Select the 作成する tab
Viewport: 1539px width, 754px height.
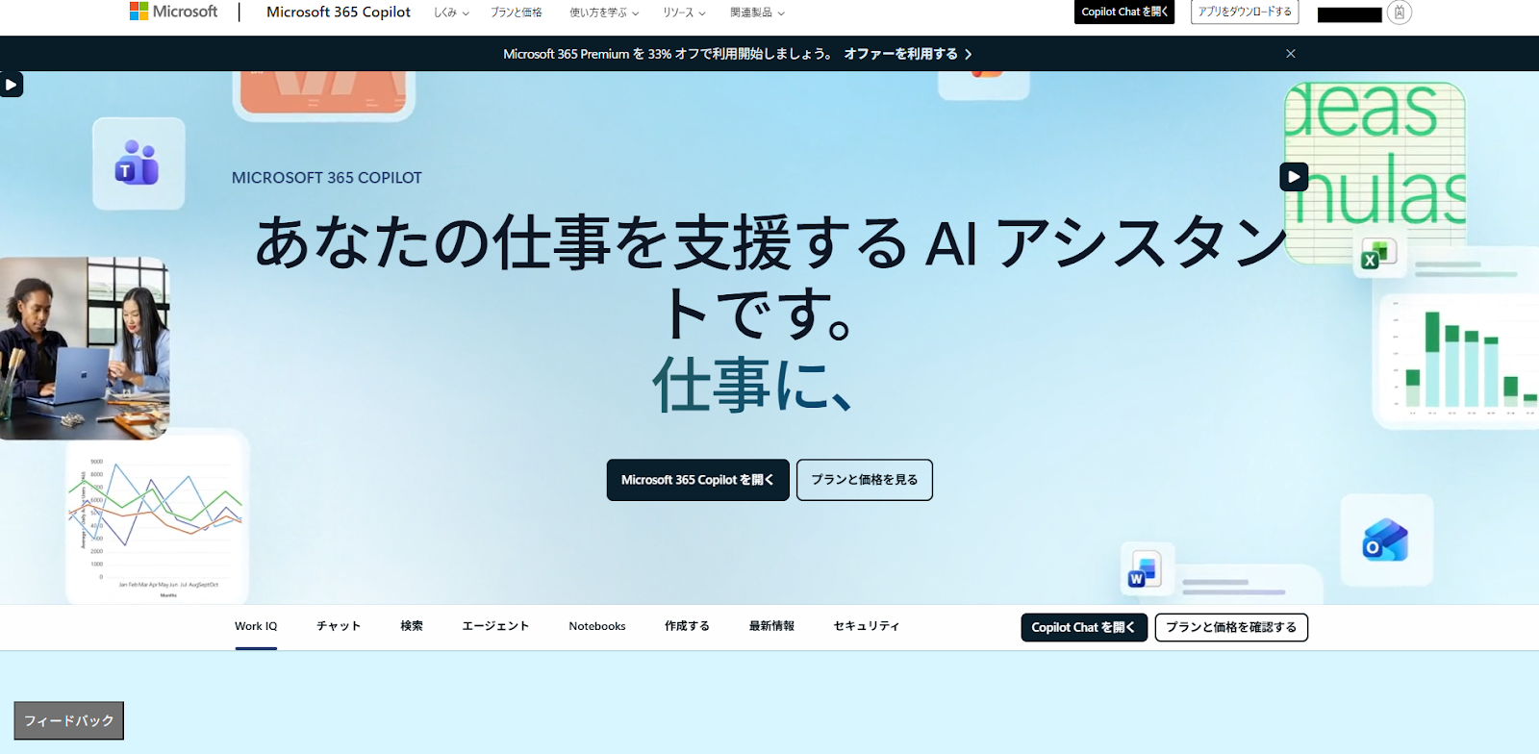tap(687, 626)
